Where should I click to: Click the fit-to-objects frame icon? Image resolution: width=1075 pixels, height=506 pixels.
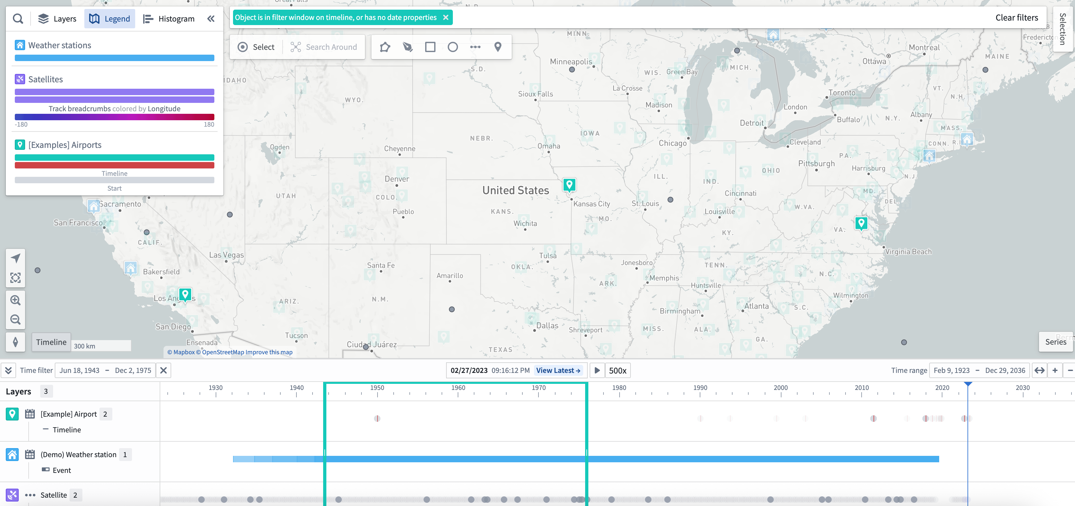click(x=15, y=277)
